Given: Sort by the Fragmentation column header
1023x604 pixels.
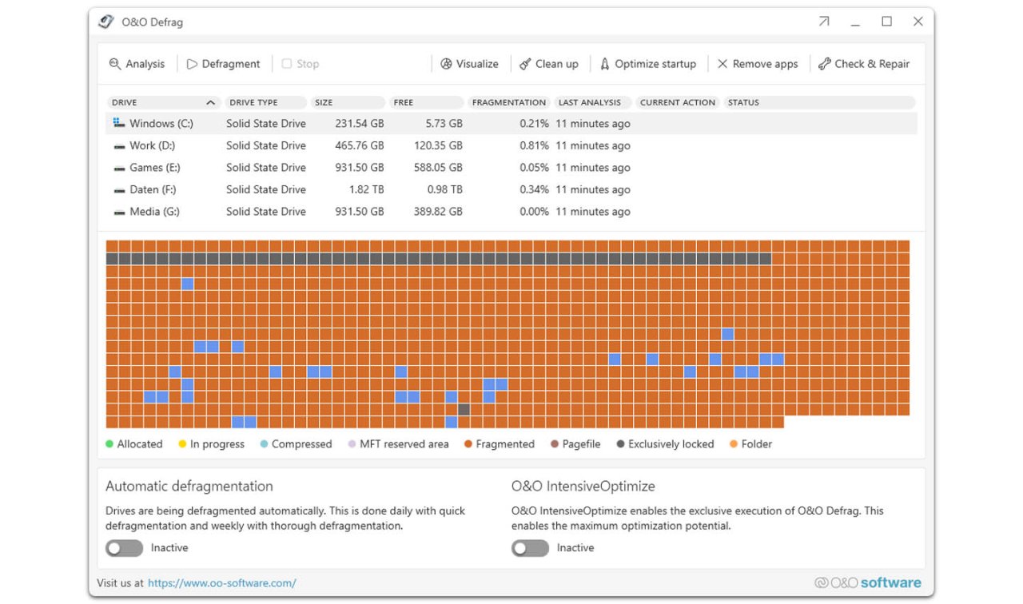Looking at the screenshot, I should pos(508,102).
